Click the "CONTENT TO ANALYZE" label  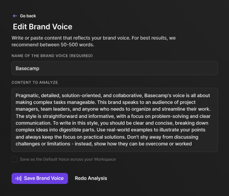pyautogui.click(x=35, y=83)
